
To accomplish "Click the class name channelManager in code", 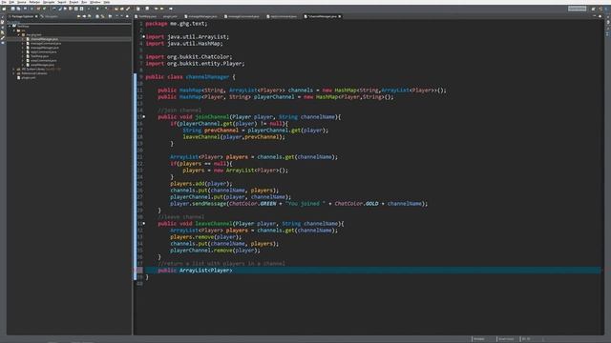I will (207, 76).
